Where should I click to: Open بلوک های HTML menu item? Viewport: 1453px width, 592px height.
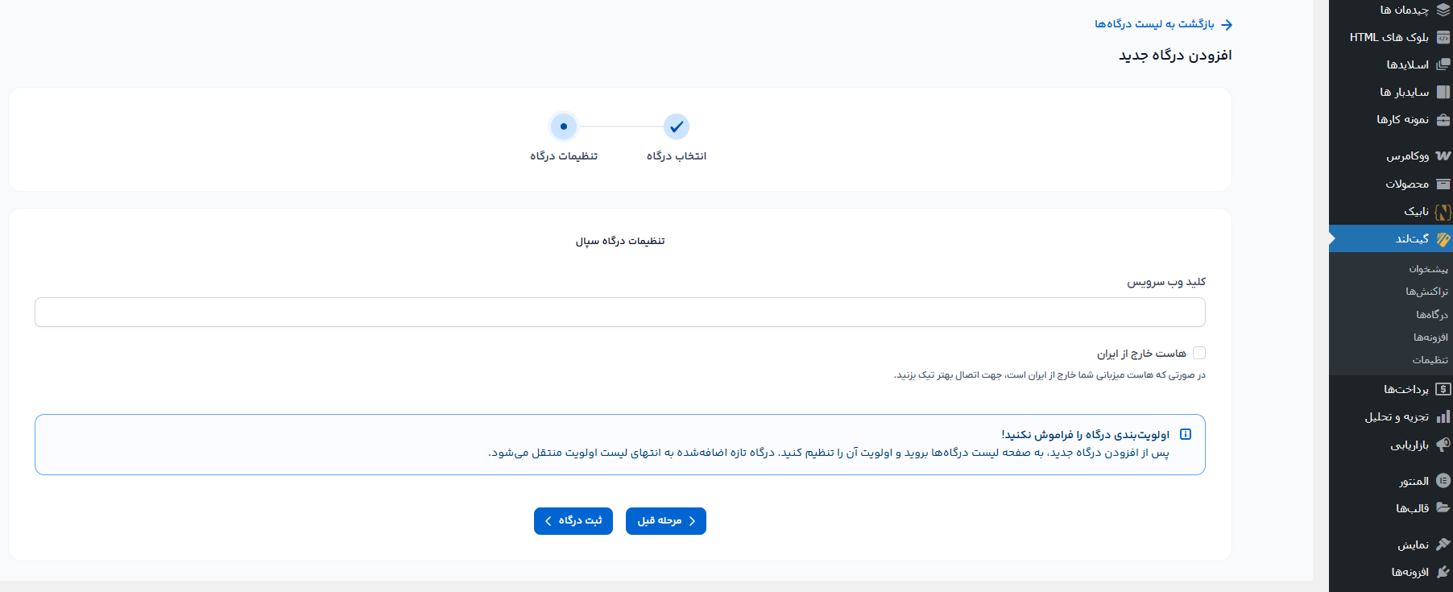click(x=1391, y=37)
